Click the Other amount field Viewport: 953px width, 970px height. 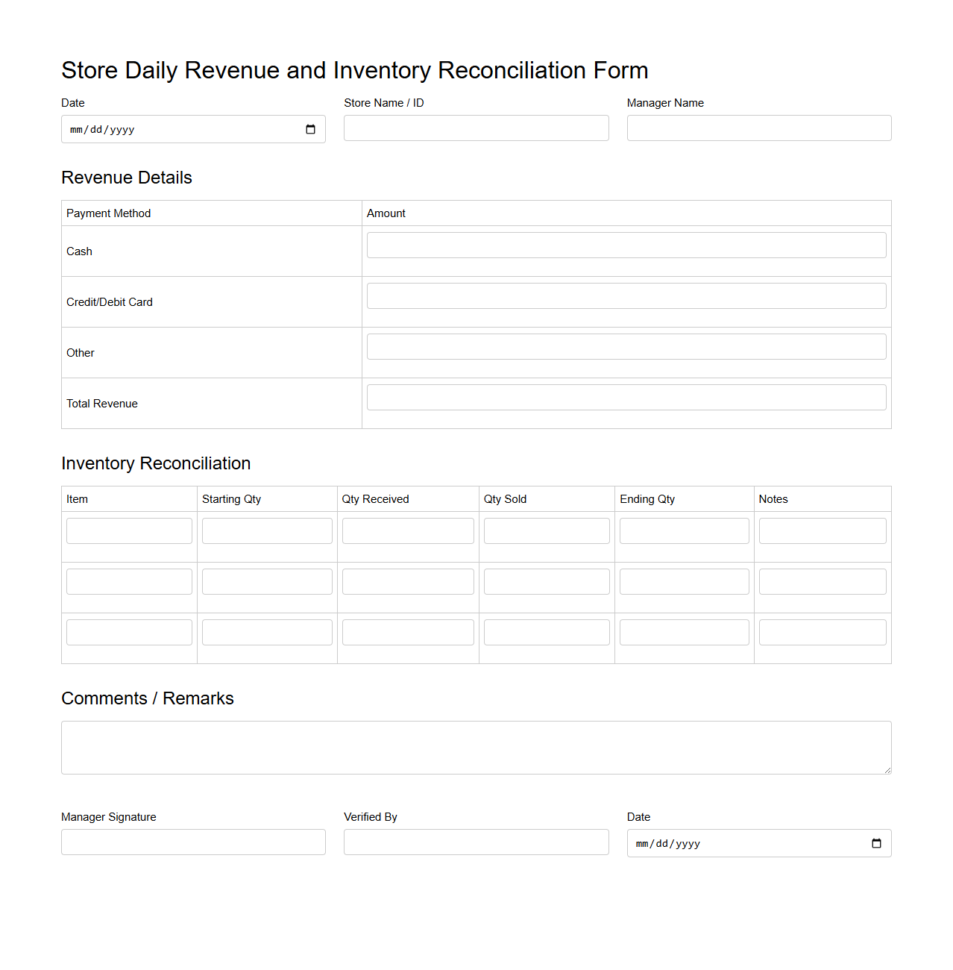pos(626,346)
